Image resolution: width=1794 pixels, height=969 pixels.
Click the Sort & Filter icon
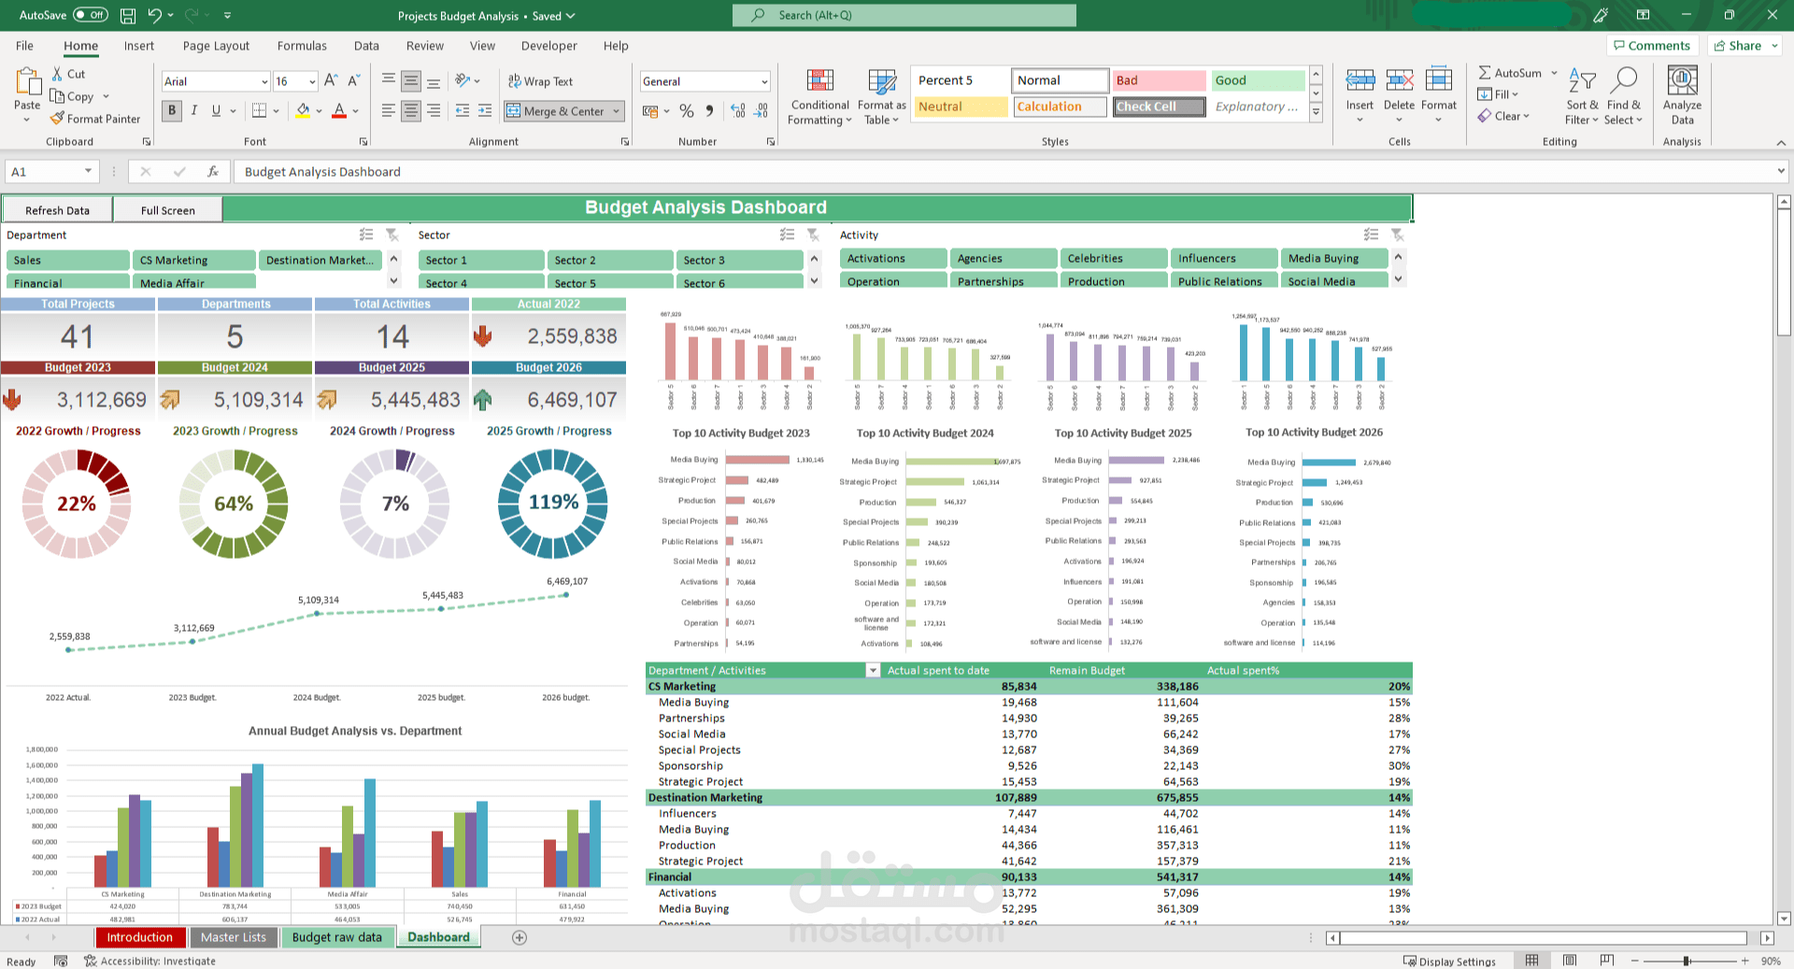pyautogui.click(x=1582, y=81)
